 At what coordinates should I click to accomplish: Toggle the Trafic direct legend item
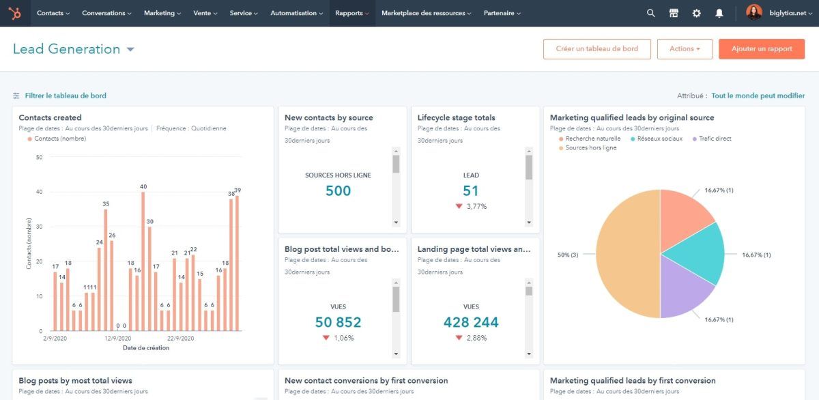pyautogui.click(x=711, y=138)
